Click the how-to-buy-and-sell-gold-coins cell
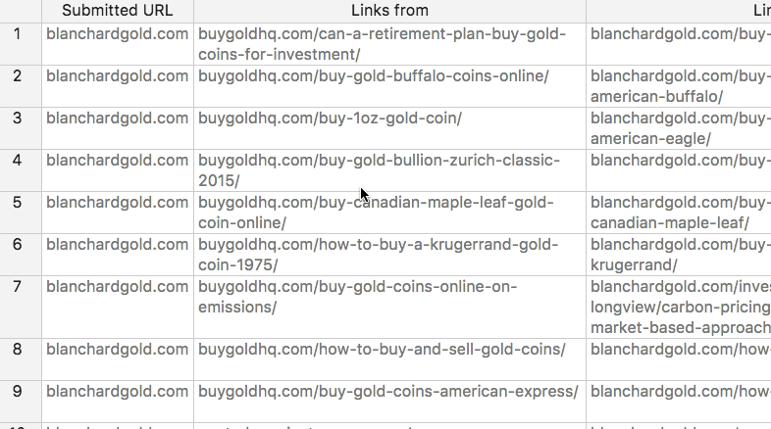Viewport: 771px width, 429px height. point(390,359)
